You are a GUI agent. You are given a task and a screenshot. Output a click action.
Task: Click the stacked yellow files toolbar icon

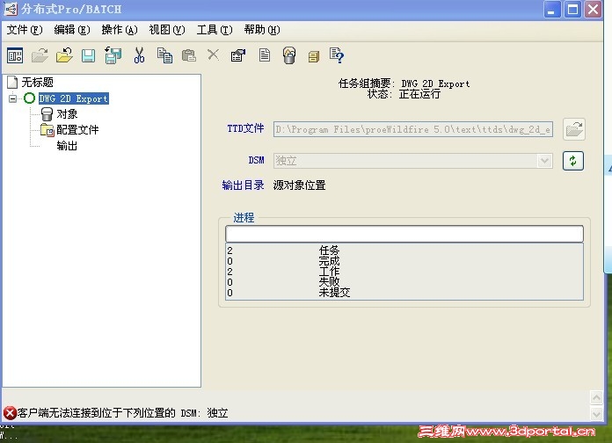pos(313,57)
